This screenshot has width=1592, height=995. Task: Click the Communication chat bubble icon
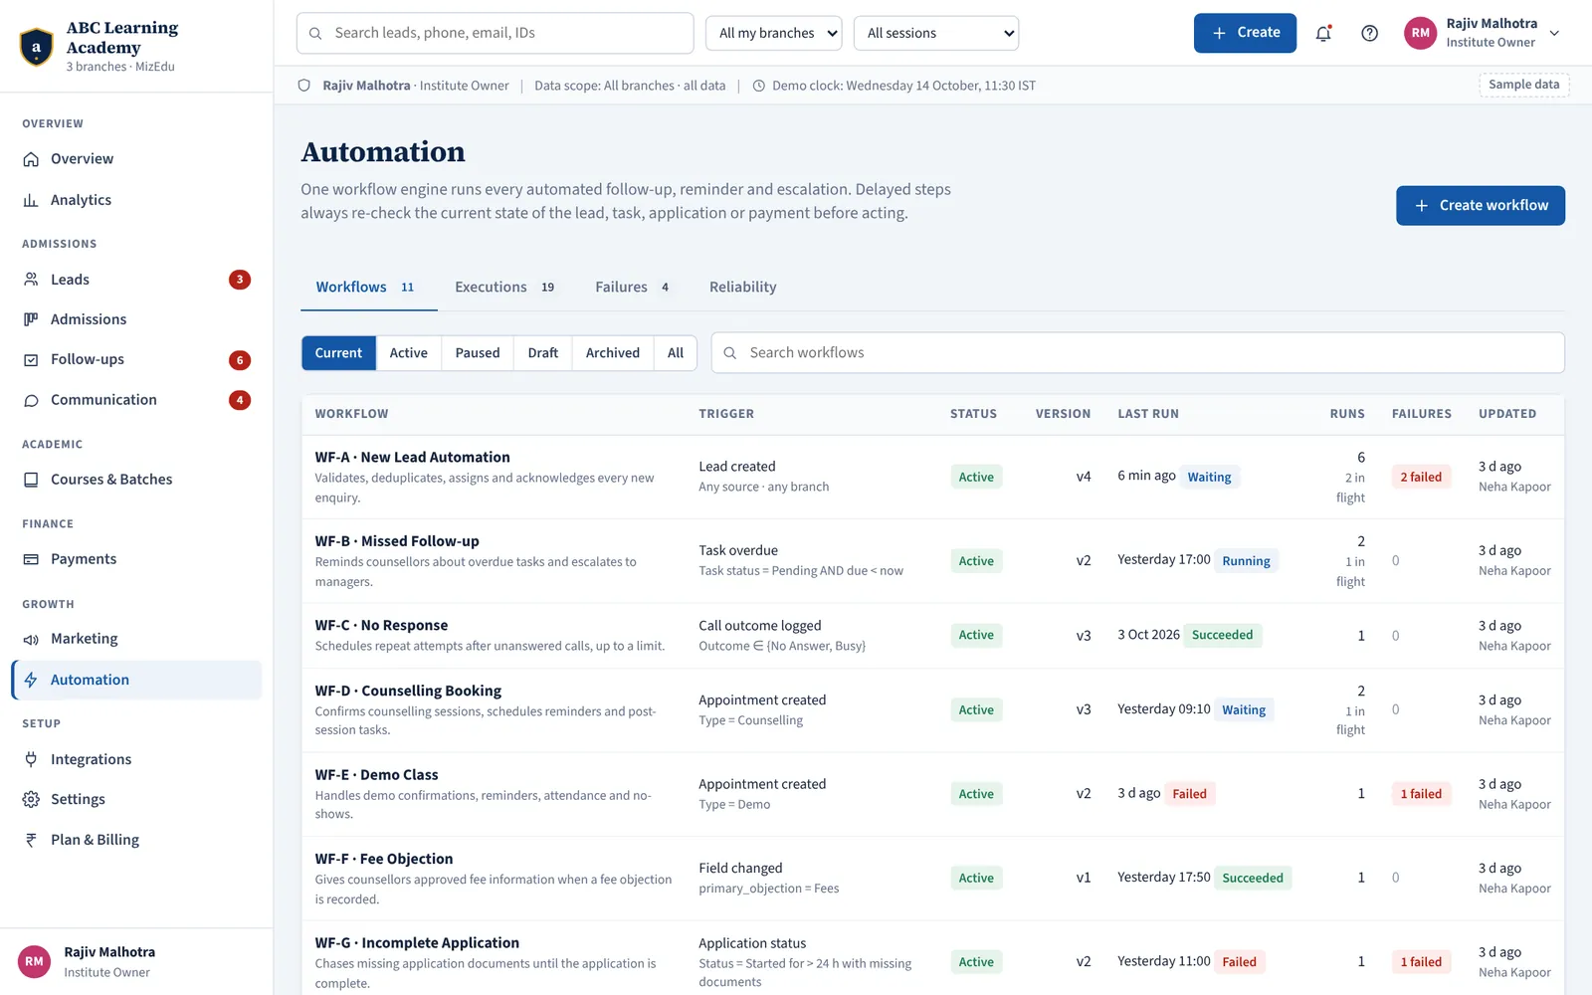(31, 400)
